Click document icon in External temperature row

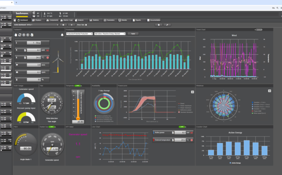coord(173,140)
